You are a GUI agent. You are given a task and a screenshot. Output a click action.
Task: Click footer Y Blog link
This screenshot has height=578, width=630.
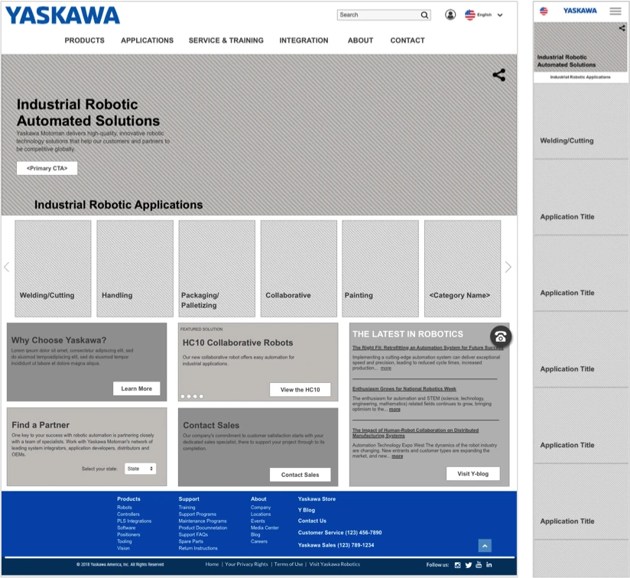click(307, 510)
